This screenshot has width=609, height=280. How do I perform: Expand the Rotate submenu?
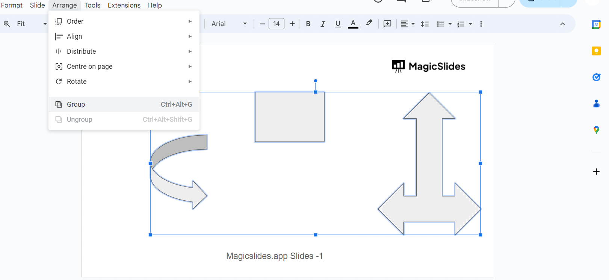(124, 82)
